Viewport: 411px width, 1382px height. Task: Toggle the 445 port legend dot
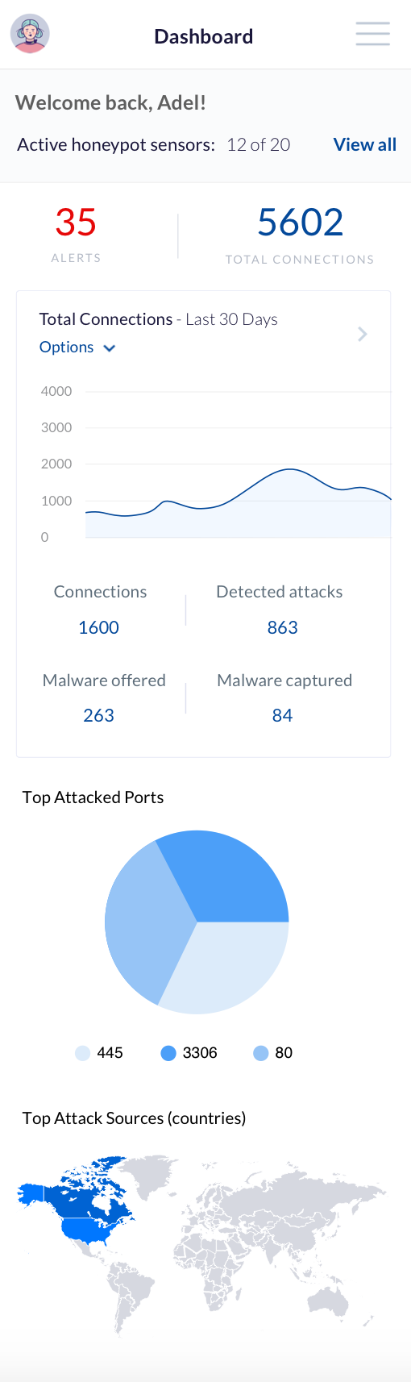(82, 1053)
